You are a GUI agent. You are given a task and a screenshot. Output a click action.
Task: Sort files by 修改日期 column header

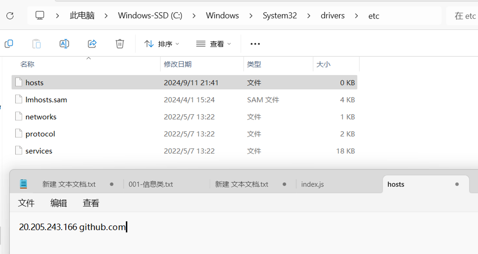178,64
